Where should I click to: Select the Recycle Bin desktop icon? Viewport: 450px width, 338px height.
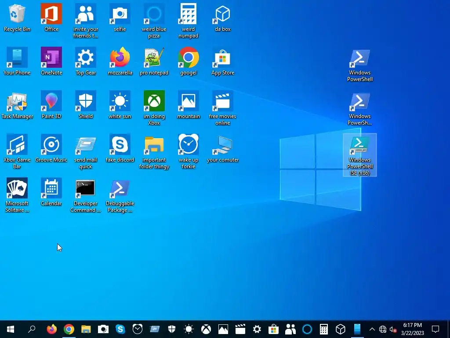point(17,18)
